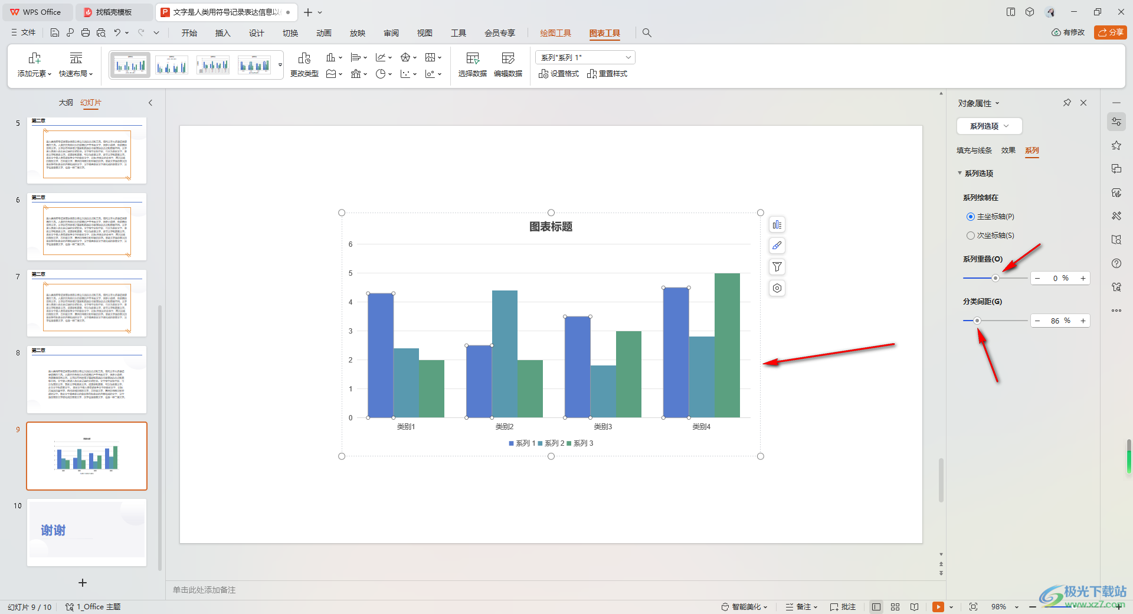Expand the chart styles gallery arrow

tap(280, 65)
